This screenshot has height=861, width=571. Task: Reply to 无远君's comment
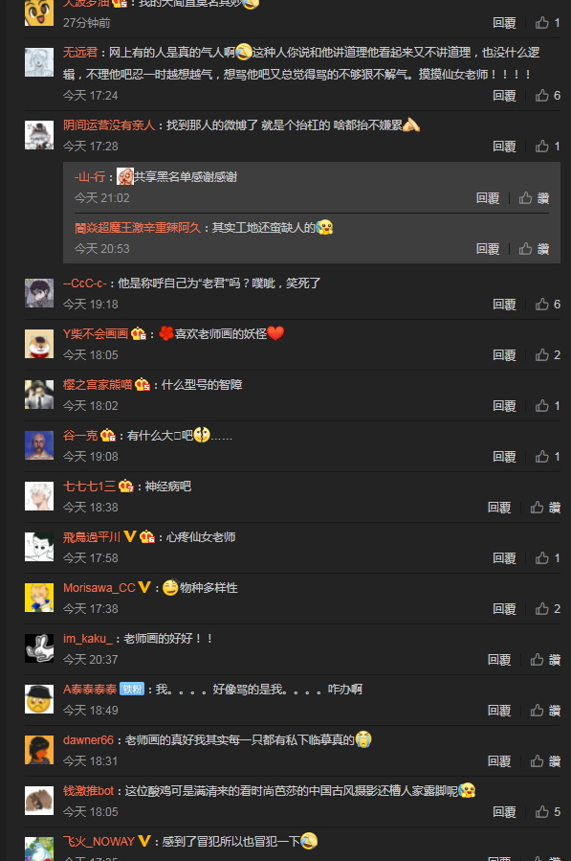[x=504, y=96]
